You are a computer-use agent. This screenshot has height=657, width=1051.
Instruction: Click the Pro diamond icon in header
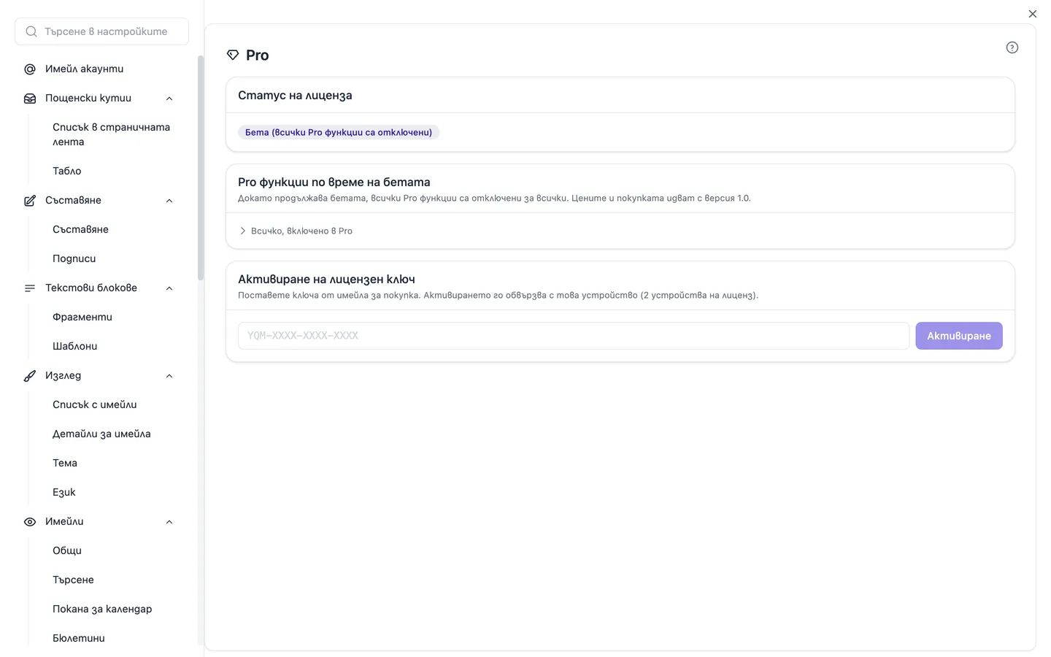(x=233, y=55)
